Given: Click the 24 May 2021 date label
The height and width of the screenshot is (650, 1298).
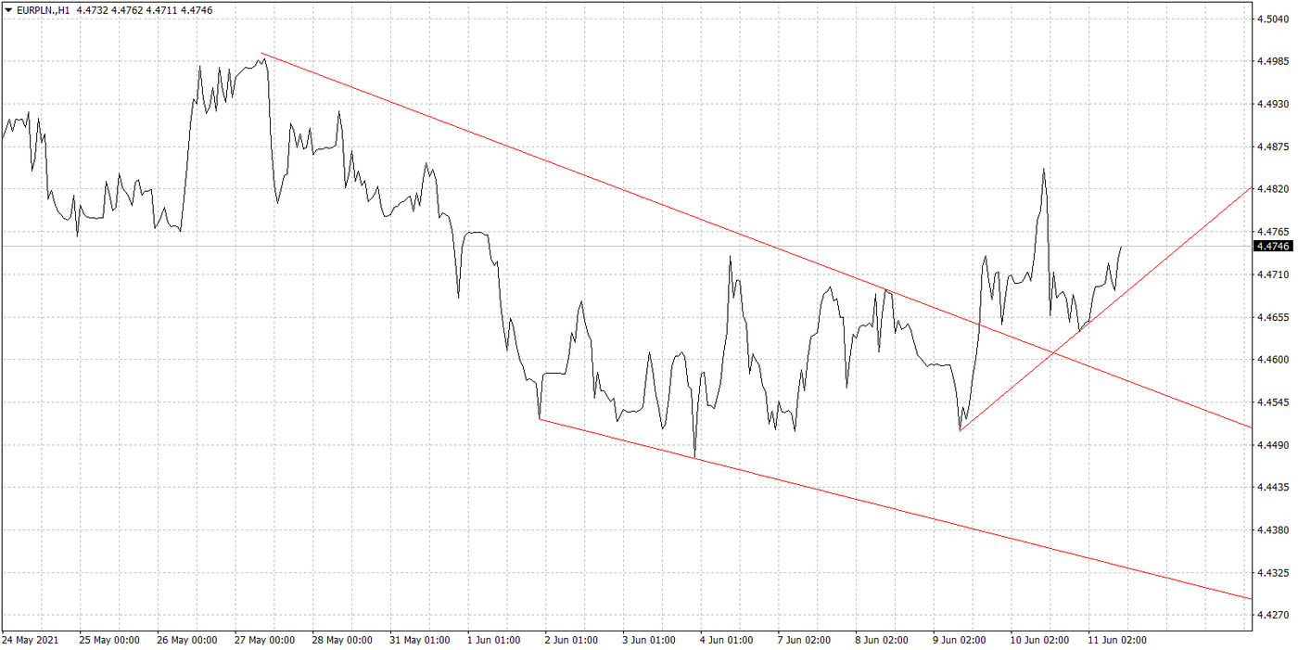Looking at the screenshot, I should point(32,640).
